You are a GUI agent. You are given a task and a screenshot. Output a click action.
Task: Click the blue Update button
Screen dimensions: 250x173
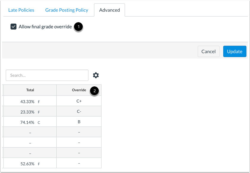click(x=235, y=51)
